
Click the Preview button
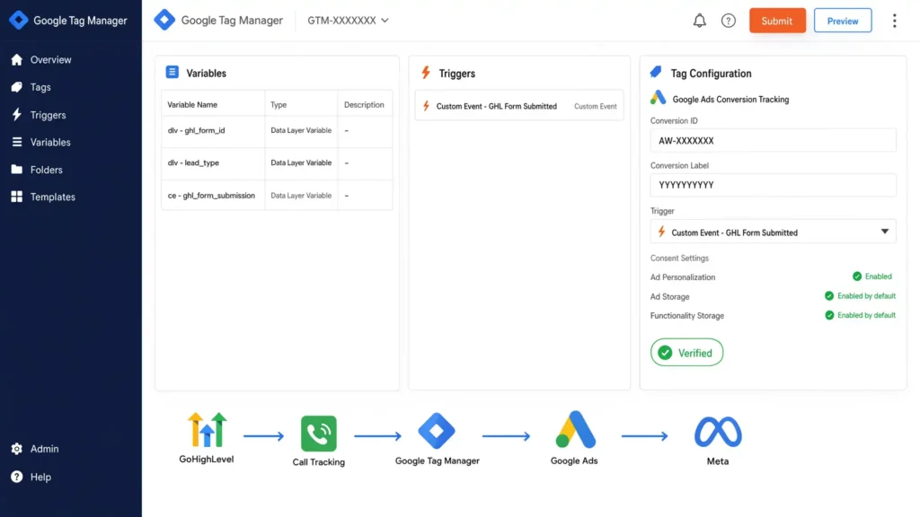(x=843, y=21)
